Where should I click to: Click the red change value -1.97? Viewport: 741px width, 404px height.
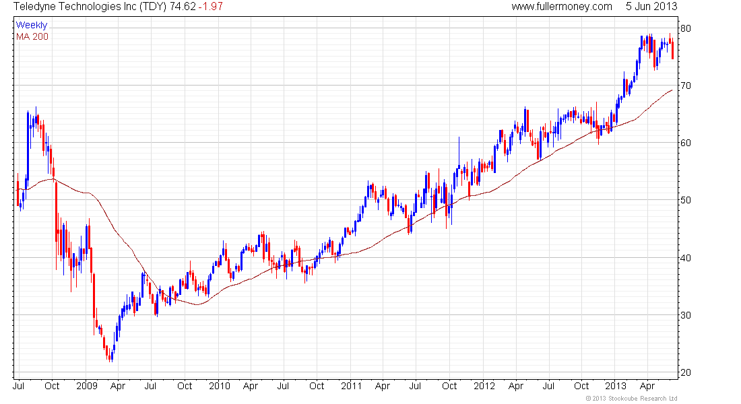pos(210,7)
